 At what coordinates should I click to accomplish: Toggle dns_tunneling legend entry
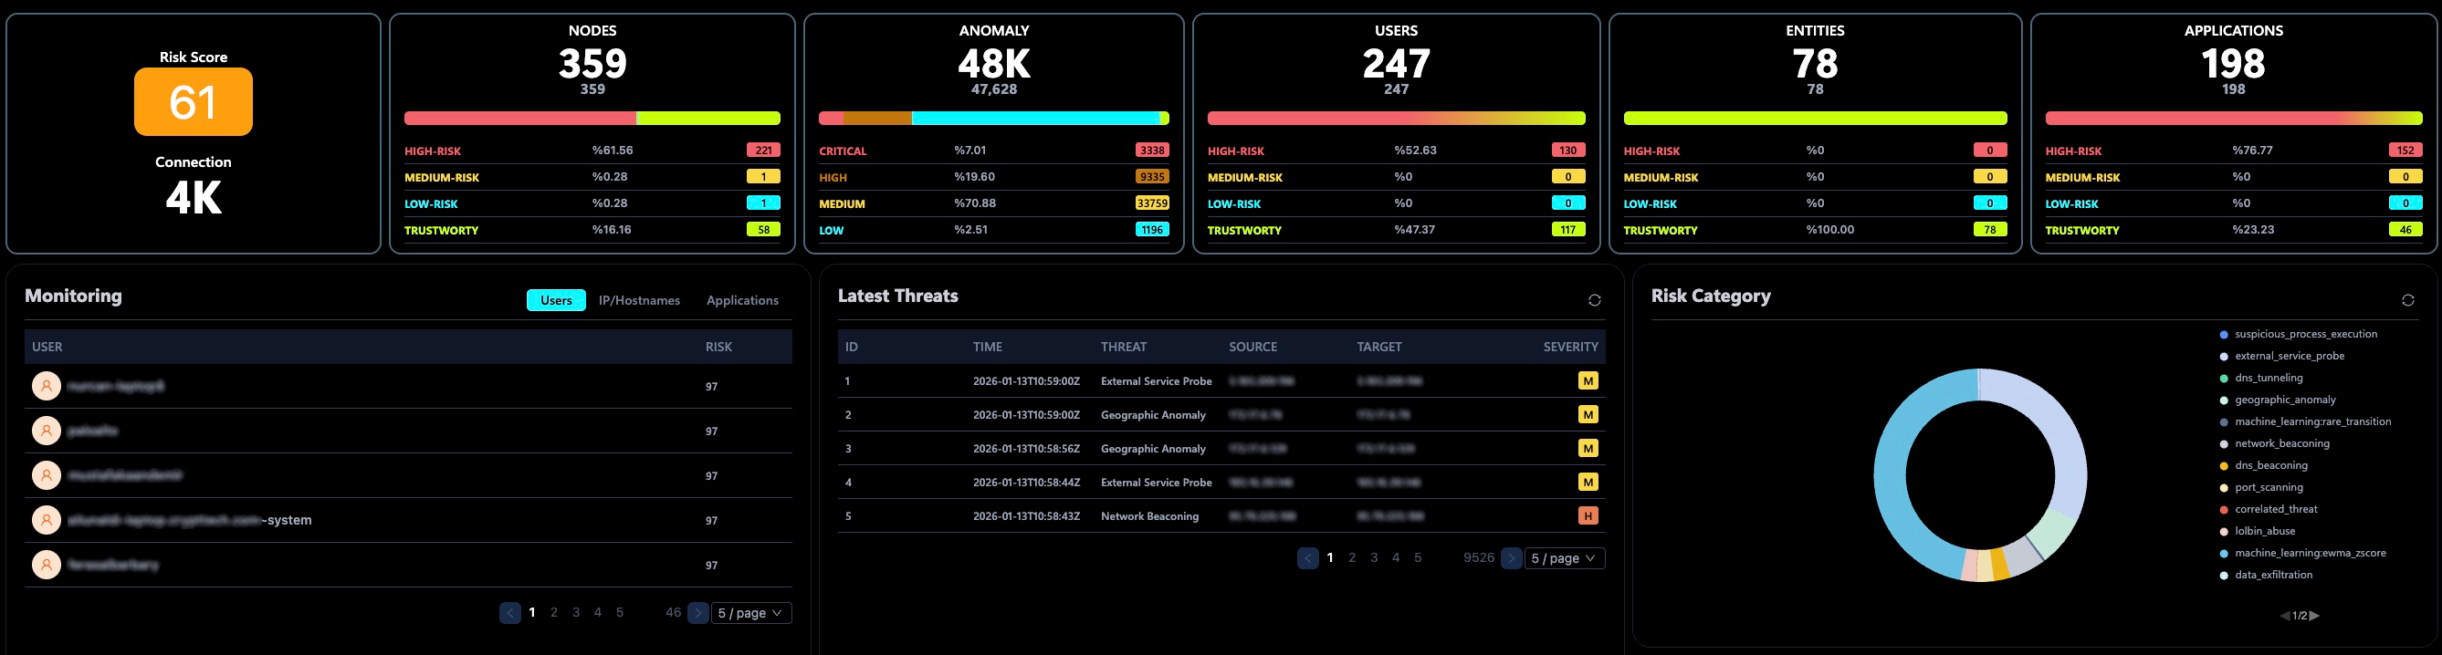[2261, 379]
